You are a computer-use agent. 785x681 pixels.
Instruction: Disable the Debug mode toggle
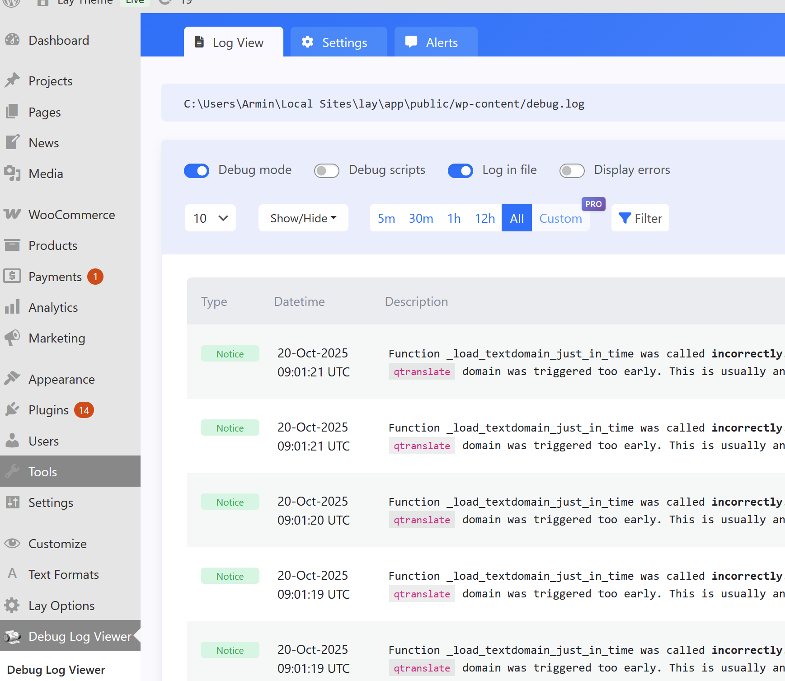(x=197, y=171)
